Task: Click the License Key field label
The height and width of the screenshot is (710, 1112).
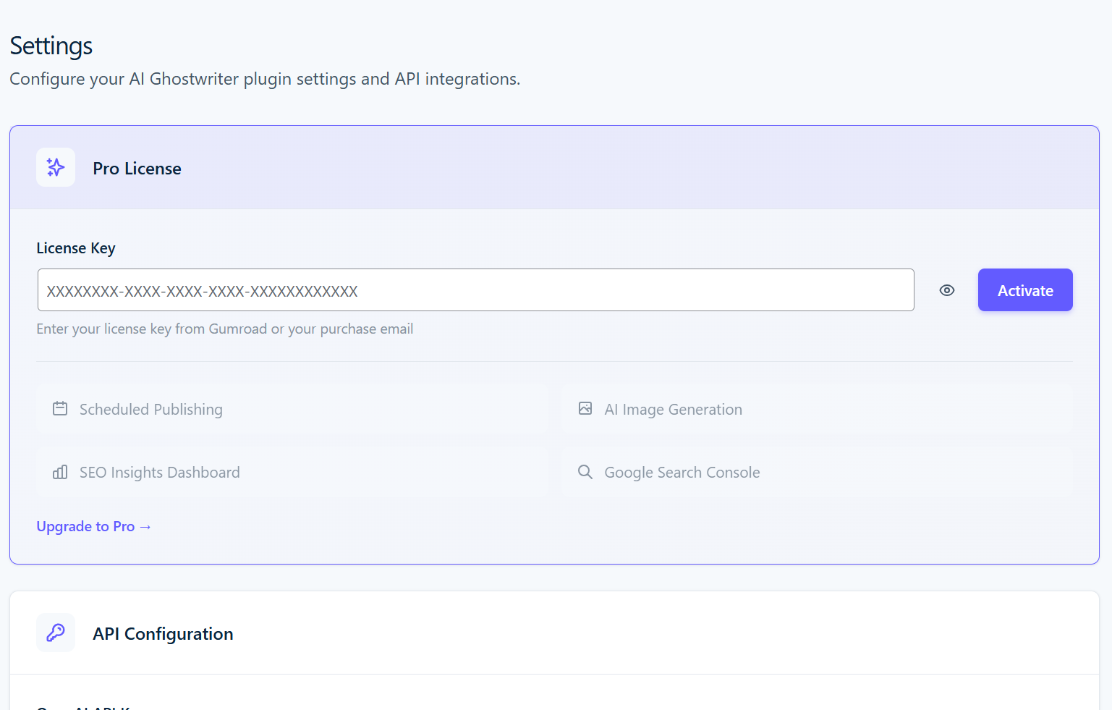Action: click(x=76, y=248)
